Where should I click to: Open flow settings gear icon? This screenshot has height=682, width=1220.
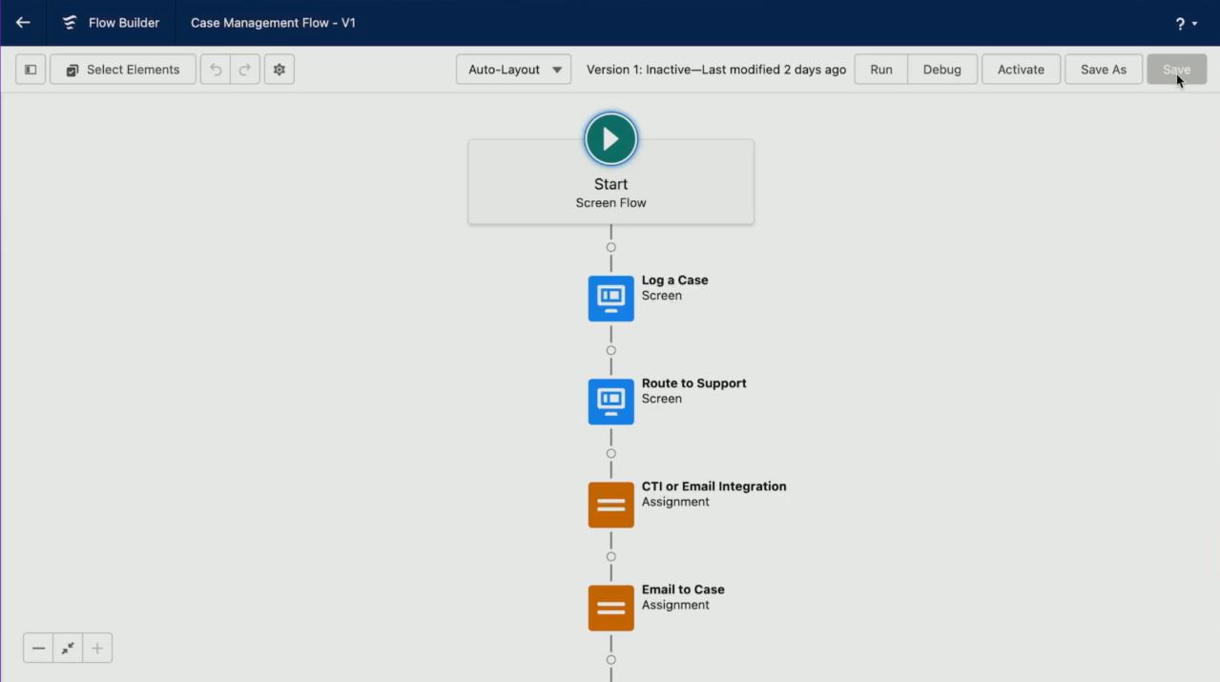[x=279, y=70]
